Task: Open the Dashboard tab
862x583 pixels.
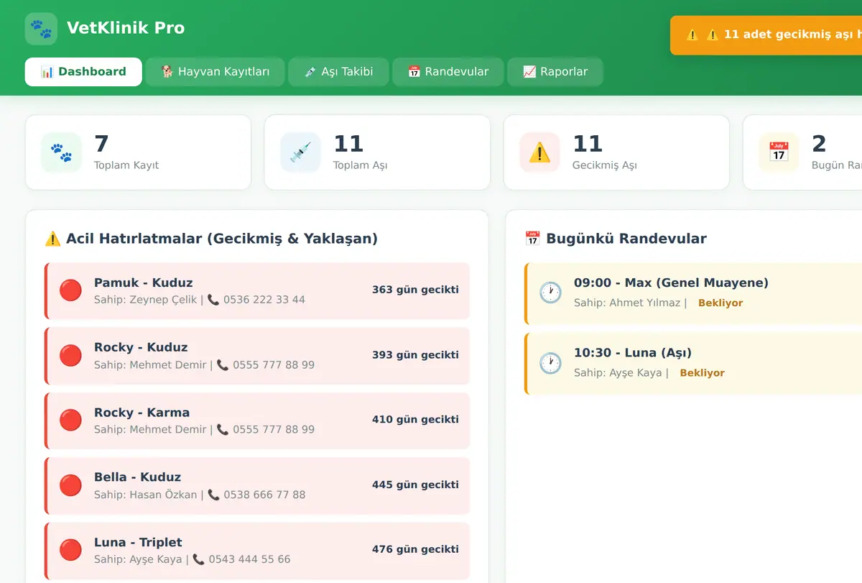Action: coord(83,72)
